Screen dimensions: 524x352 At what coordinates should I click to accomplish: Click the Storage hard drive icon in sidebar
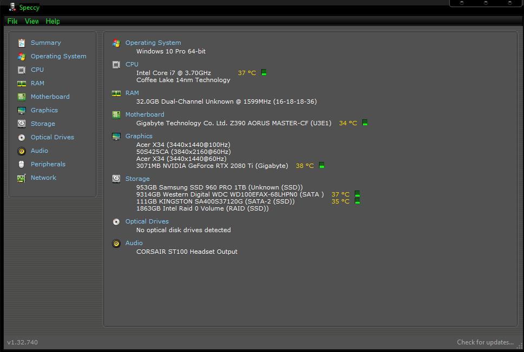click(22, 124)
